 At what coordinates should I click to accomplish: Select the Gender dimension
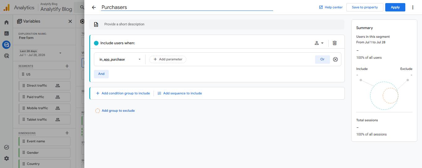tap(44, 153)
